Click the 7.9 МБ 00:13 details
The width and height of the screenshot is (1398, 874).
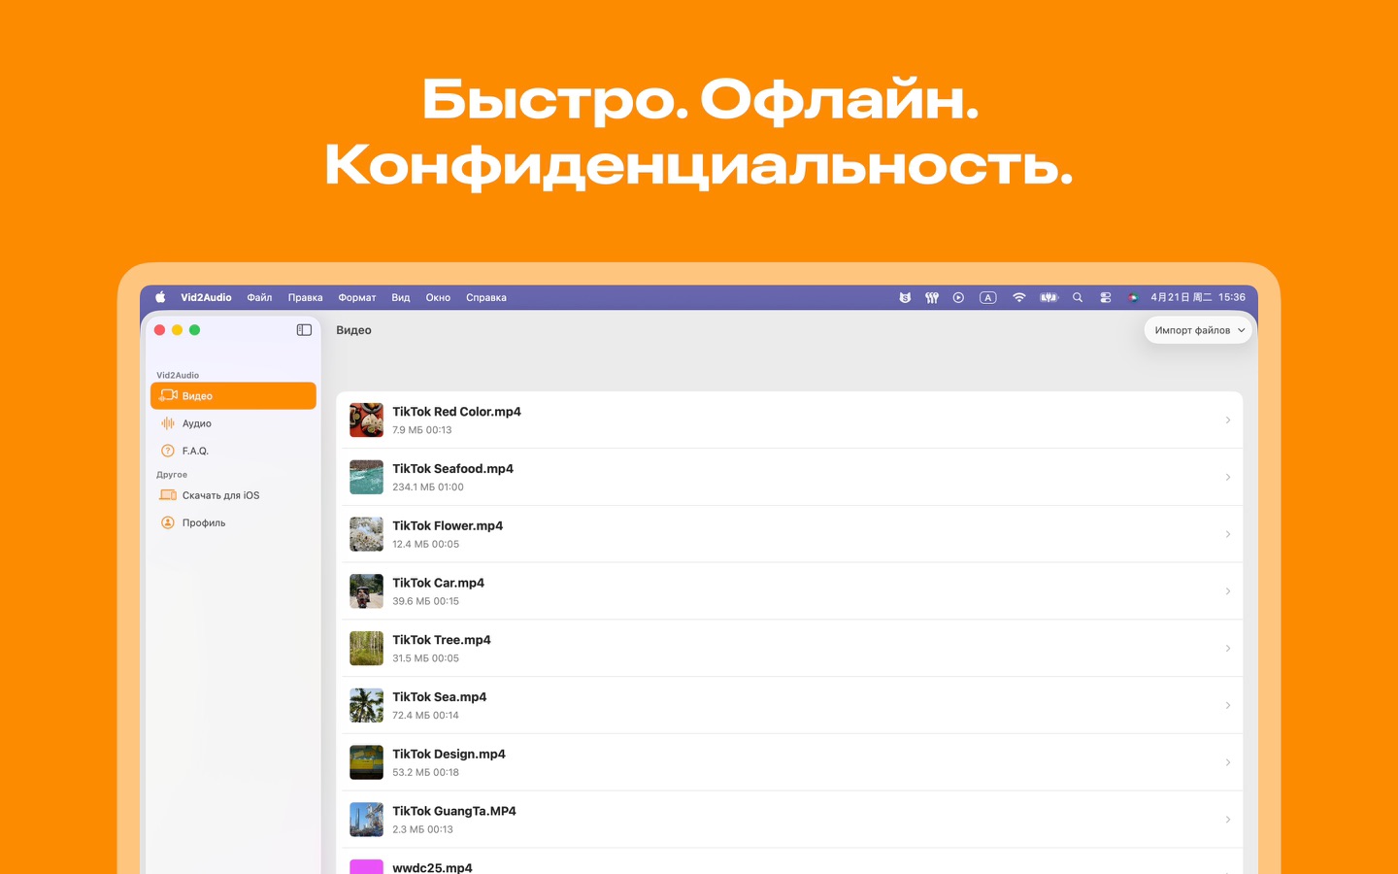click(422, 430)
